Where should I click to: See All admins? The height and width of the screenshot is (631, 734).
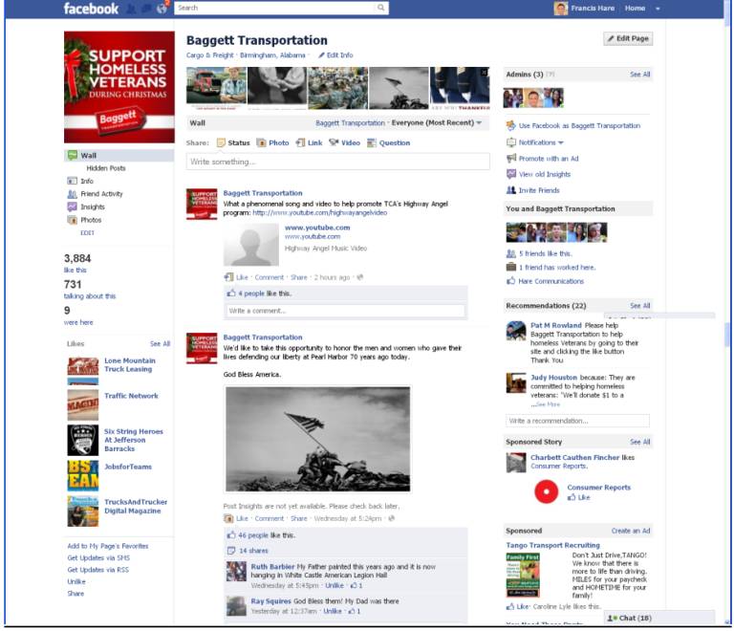640,75
